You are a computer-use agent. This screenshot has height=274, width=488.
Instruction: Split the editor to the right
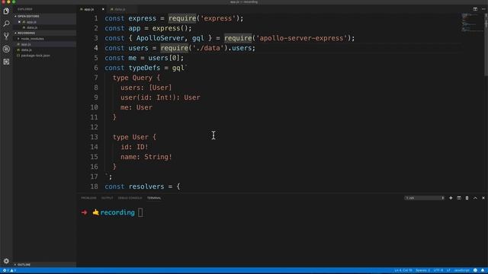475,9
